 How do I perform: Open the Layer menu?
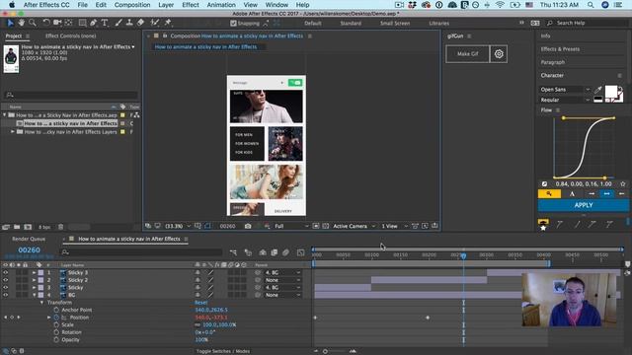[x=166, y=5]
